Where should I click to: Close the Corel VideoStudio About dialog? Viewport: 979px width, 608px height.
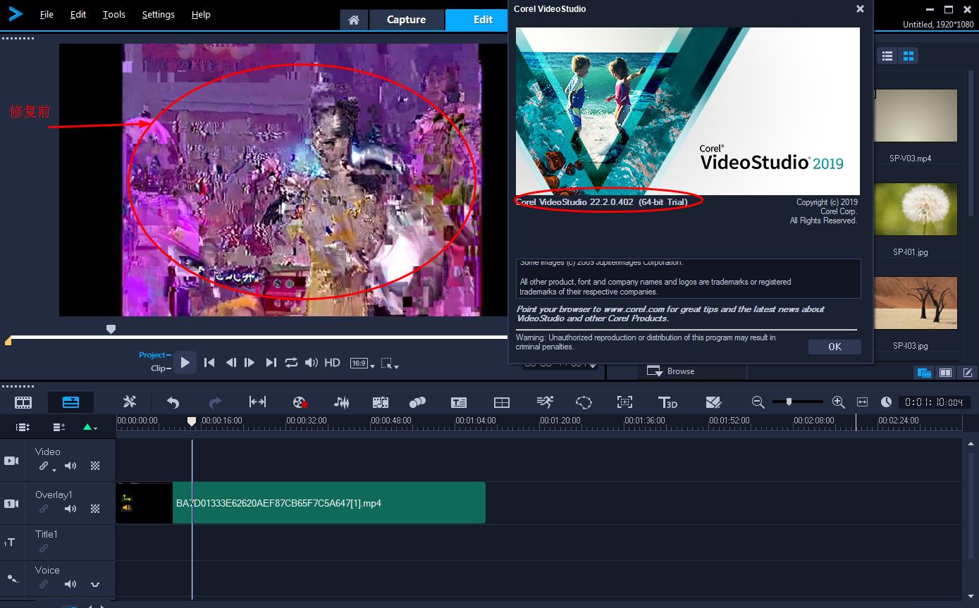pyautogui.click(x=860, y=9)
